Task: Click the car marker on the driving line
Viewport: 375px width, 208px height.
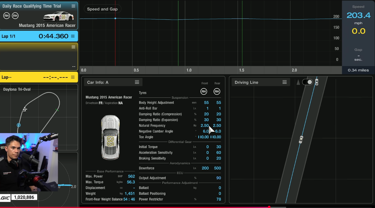Action: click(301, 139)
